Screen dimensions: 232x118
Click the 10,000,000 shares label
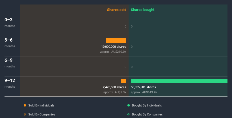pyautogui.click(x=114, y=47)
